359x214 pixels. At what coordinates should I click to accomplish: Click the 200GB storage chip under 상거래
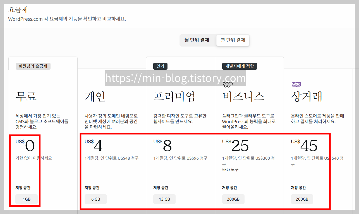[x=302, y=199]
